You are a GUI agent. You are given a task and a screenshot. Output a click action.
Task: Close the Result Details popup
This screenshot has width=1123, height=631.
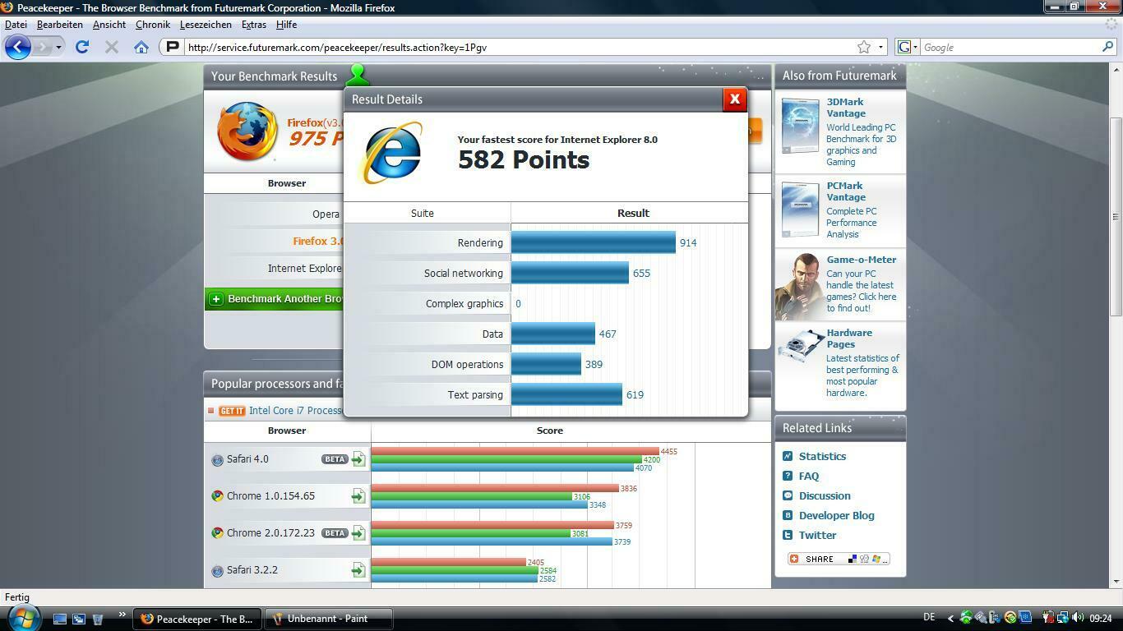(734, 99)
